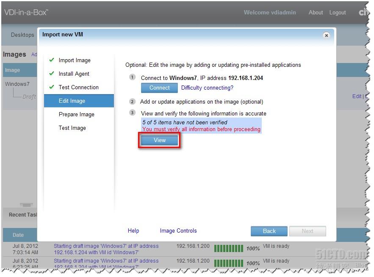374x277 pixels.
Task: Click the Date column header in tasks
Action: [18, 235]
